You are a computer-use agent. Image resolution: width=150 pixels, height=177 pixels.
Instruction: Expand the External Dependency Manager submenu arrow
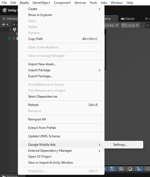click(99, 151)
